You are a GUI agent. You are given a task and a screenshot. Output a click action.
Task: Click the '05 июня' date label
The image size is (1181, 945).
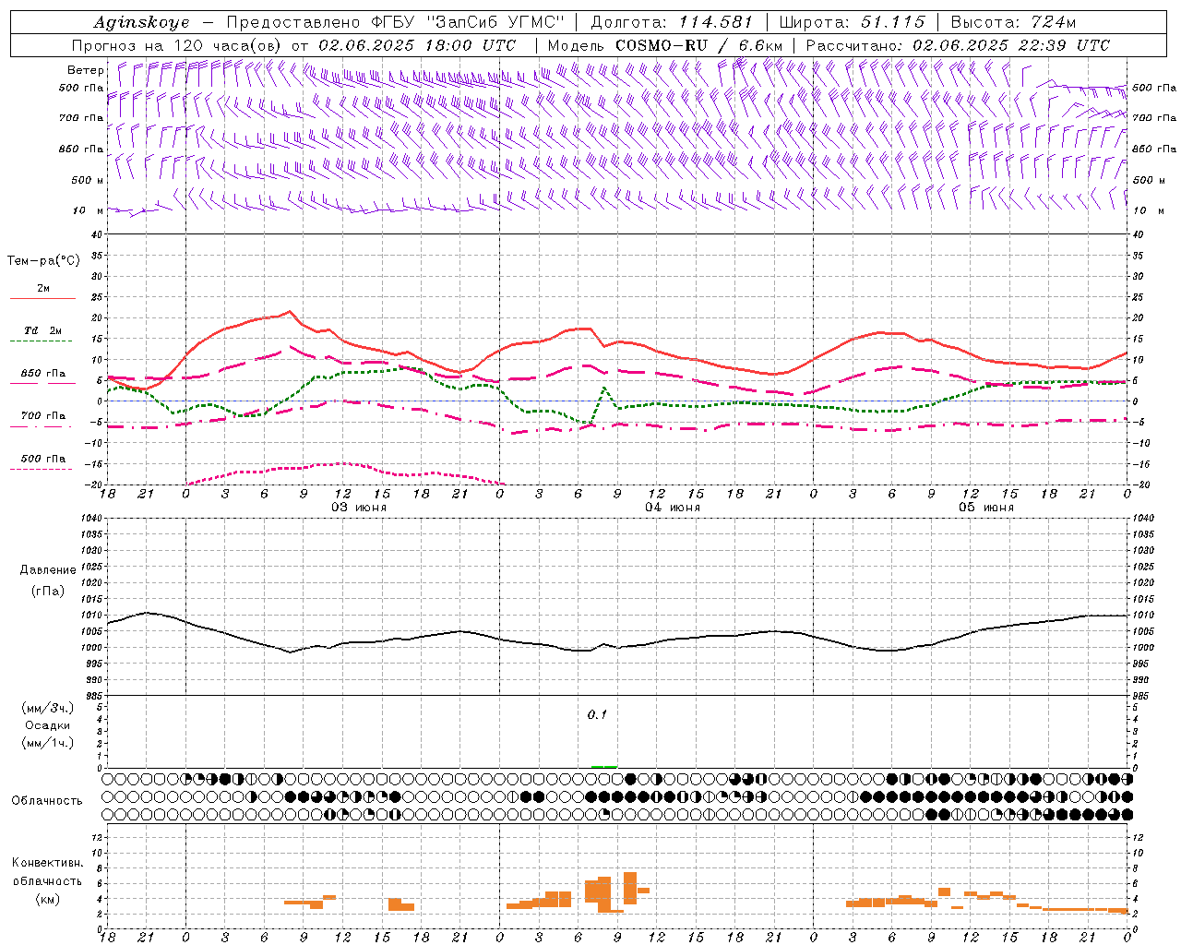(x=986, y=508)
